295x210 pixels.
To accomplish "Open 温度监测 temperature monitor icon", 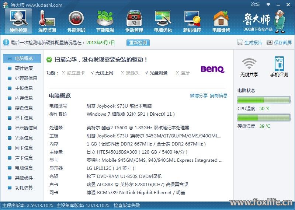I will [47, 21].
